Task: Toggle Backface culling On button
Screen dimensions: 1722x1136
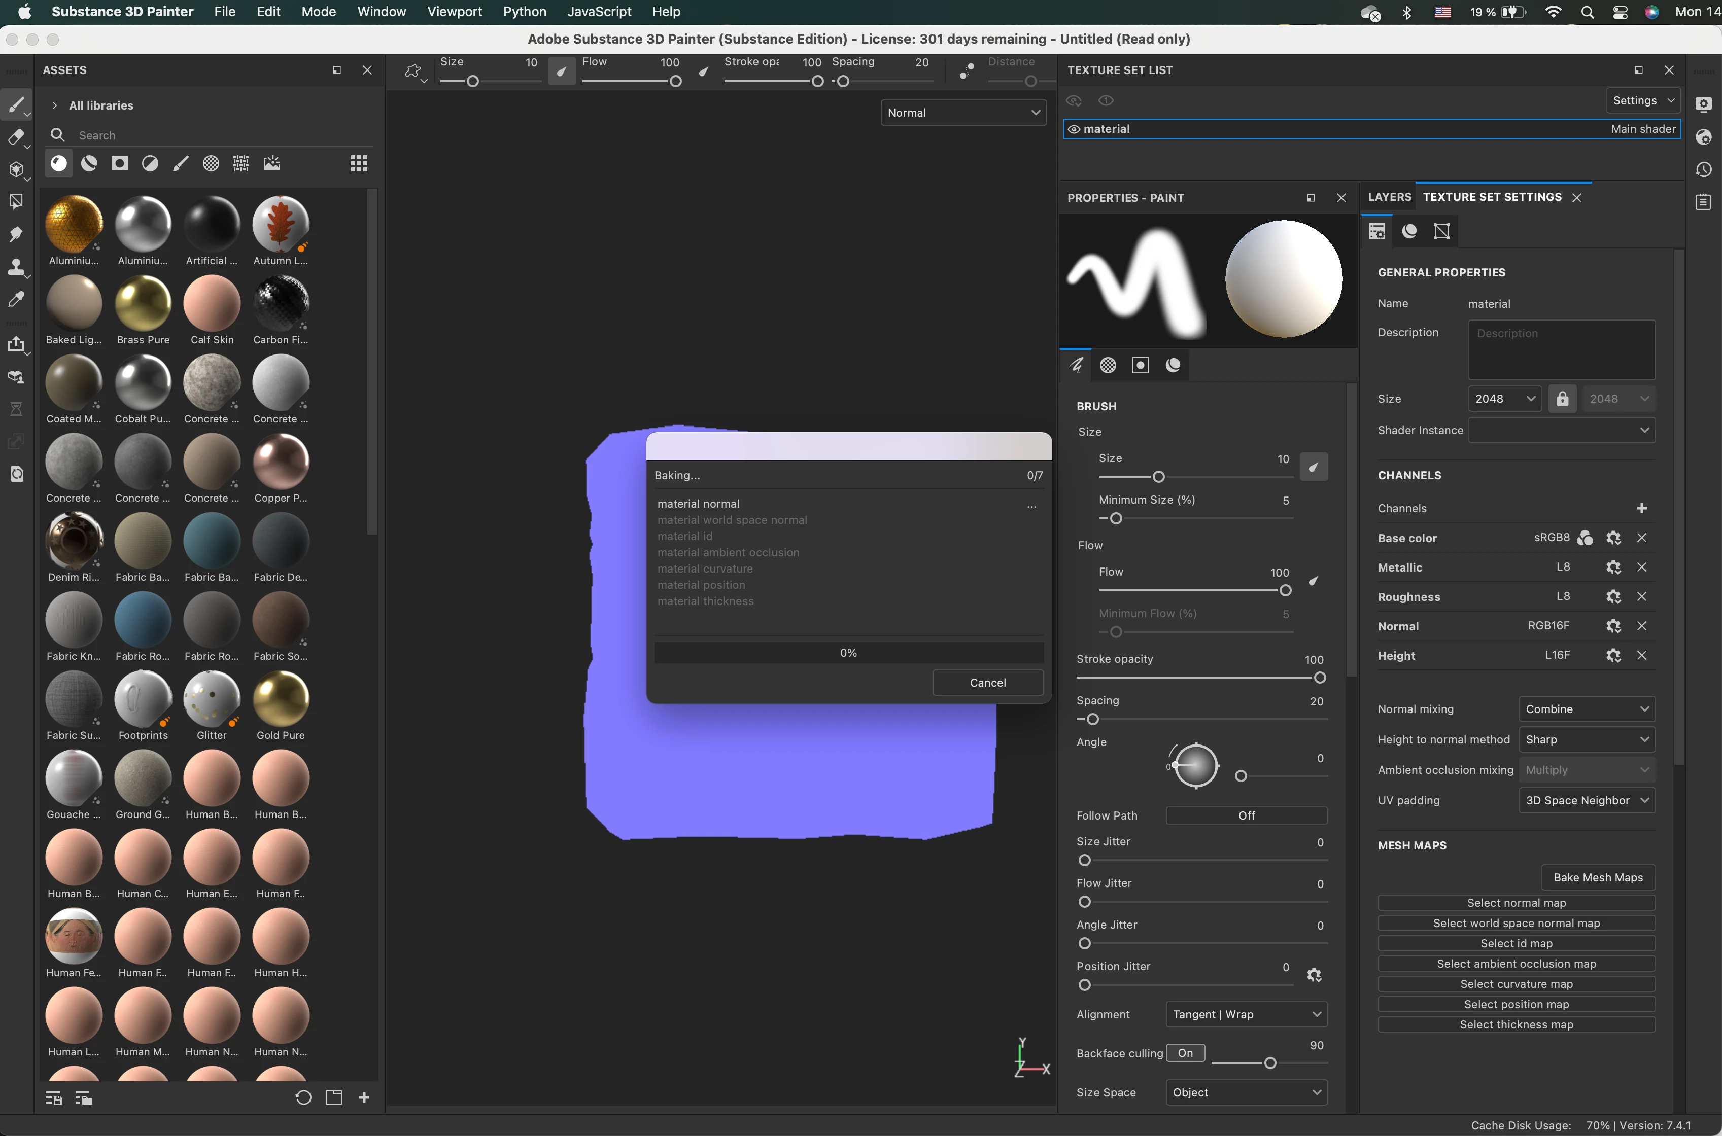Action: click(x=1185, y=1053)
